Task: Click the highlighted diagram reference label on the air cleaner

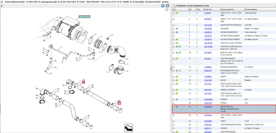Action: tap(84, 17)
